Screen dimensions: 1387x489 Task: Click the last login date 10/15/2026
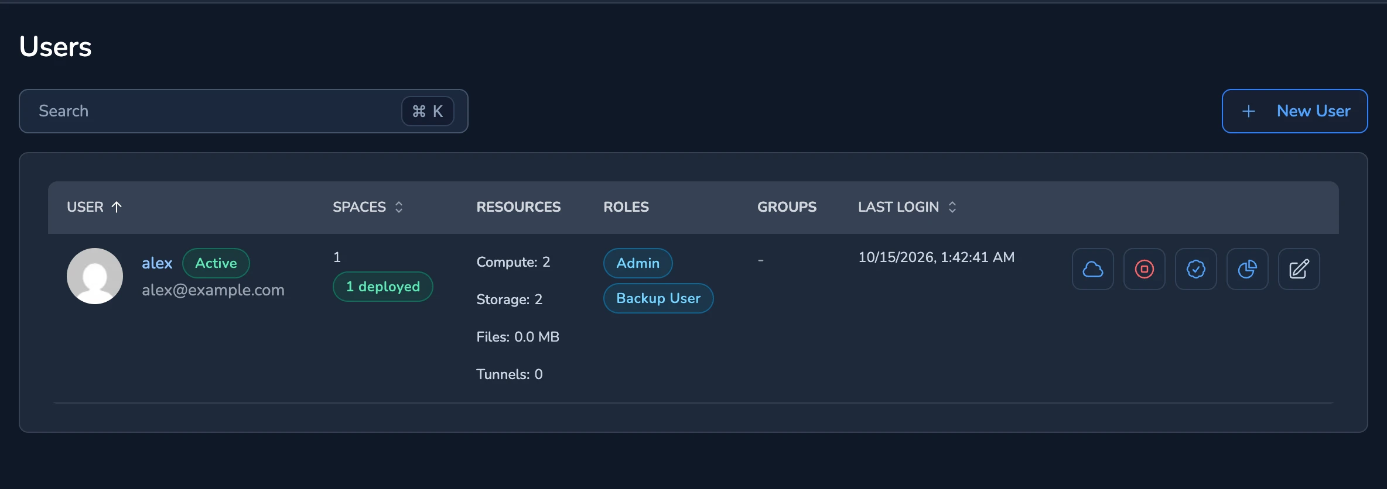click(x=936, y=257)
